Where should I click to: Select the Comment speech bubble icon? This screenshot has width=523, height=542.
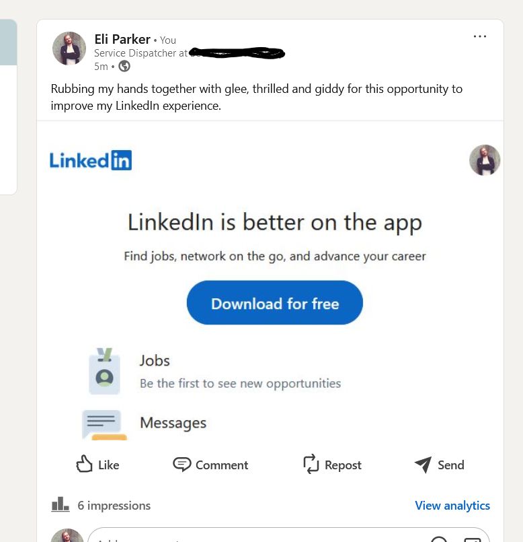pos(182,465)
